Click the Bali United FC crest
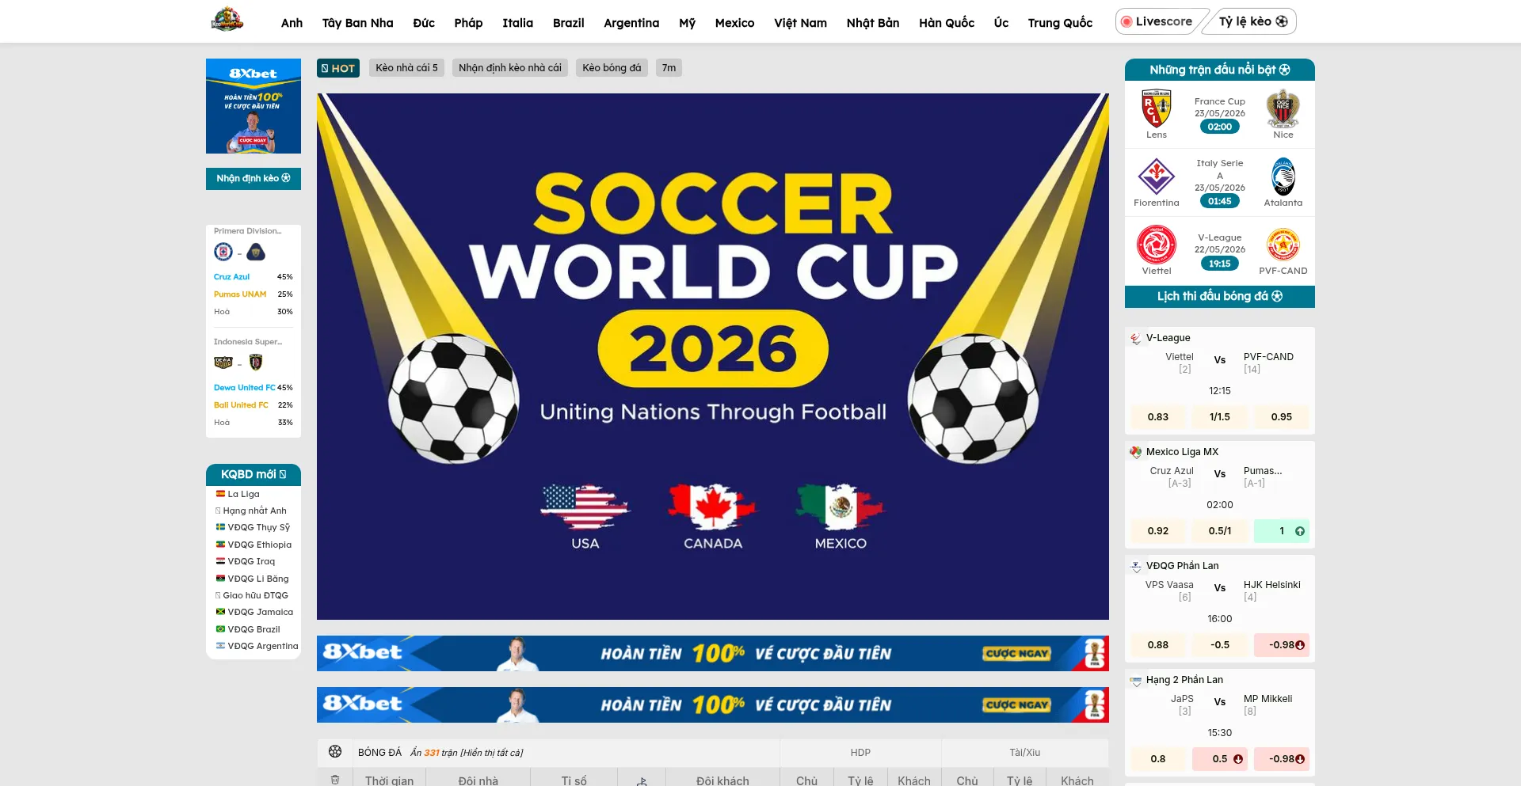Viewport: 1521px width, 786px height. pos(256,363)
